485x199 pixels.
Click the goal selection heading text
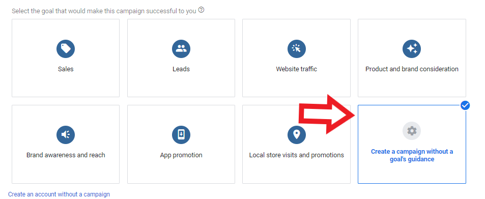(x=104, y=11)
